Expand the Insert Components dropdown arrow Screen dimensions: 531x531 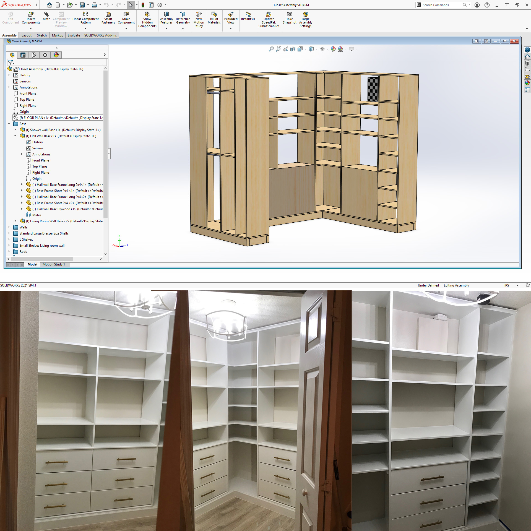pyautogui.click(x=31, y=28)
